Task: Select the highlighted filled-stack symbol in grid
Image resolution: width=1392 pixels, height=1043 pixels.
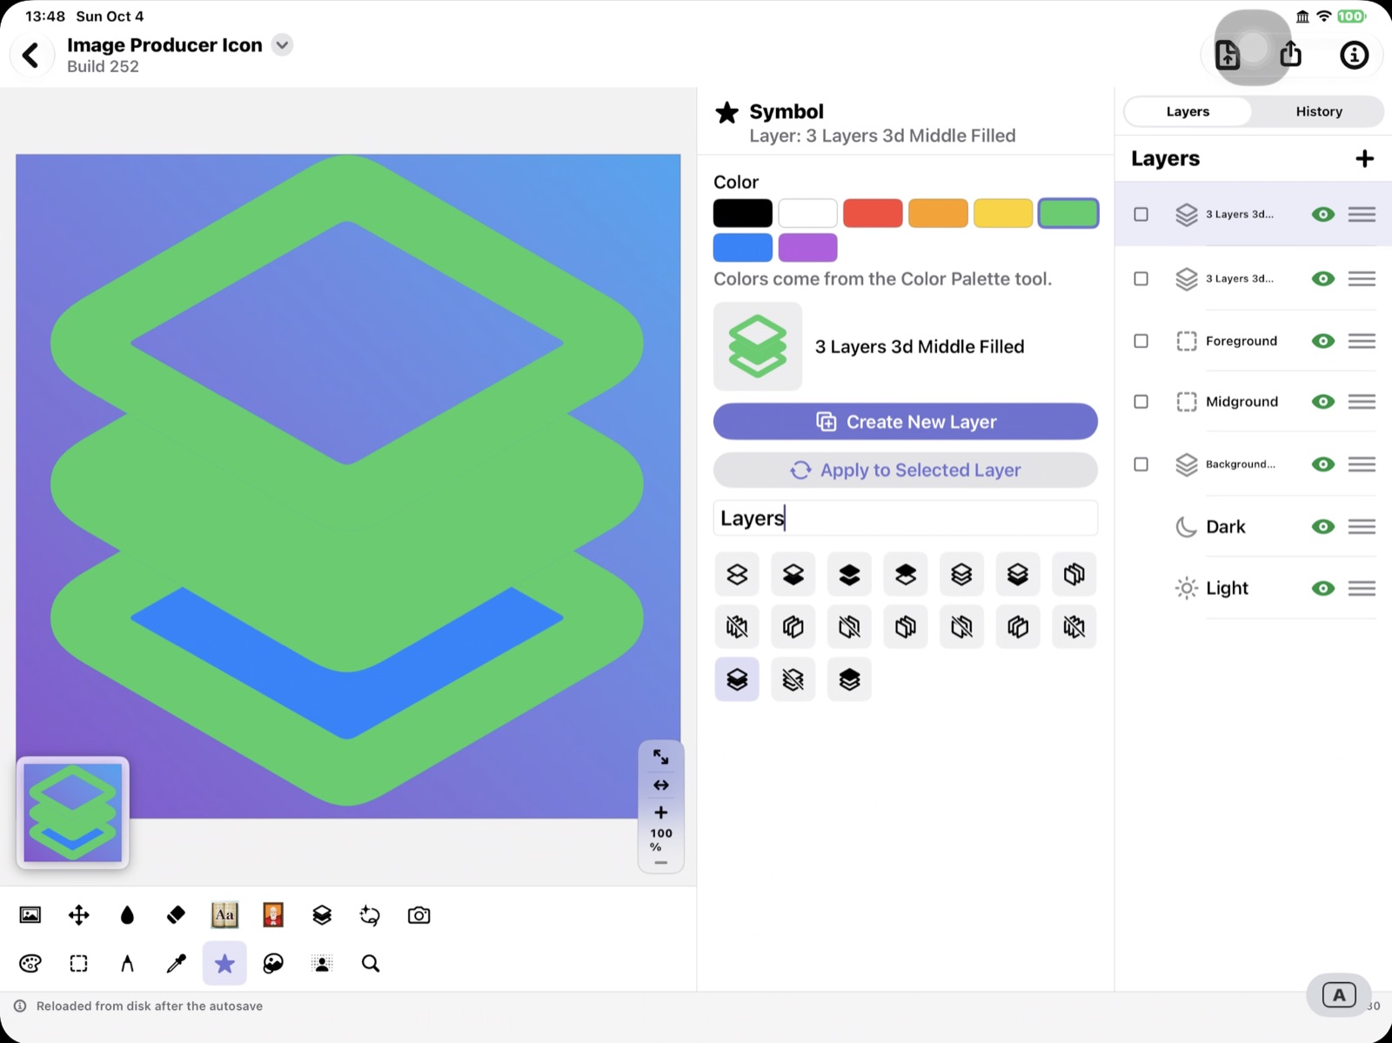Action: pyautogui.click(x=737, y=679)
